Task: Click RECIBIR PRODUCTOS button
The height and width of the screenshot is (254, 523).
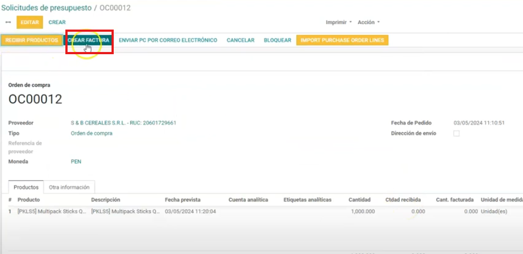Action: click(x=32, y=40)
